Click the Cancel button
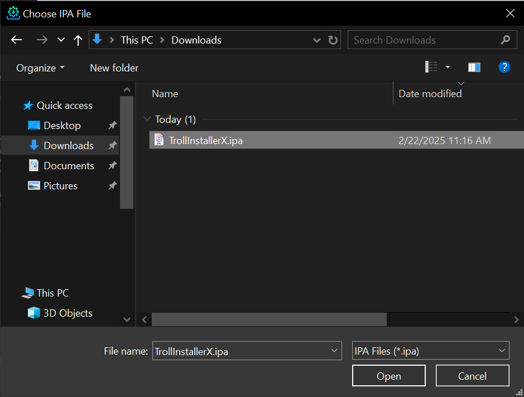524x397 pixels. (x=472, y=376)
